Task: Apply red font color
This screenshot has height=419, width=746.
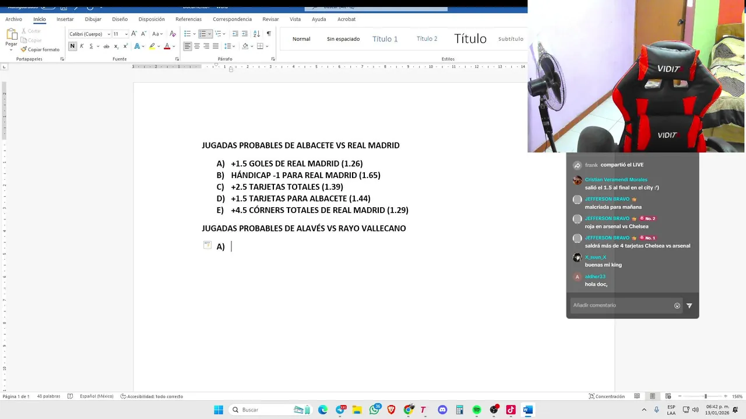Action: [x=167, y=46]
